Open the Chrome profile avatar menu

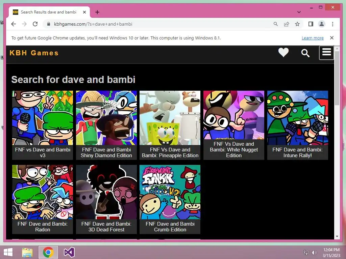(322, 24)
